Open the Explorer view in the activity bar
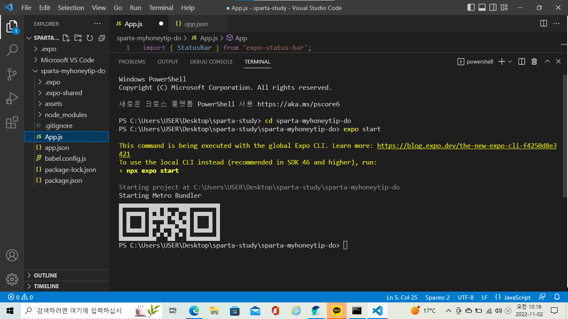This screenshot has height=319, width=568. pyautogui.click(x=12, y=27)
